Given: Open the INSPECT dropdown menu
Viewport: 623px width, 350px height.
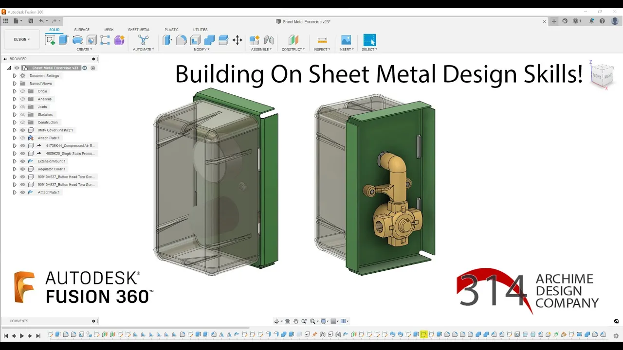Looking at the screenshot, I should coord(322,50).
